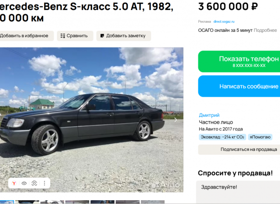This screenshot has height=204, width=280.
Task: Open the direct.sogaz.ru ad link
Action: click(224, 22)
